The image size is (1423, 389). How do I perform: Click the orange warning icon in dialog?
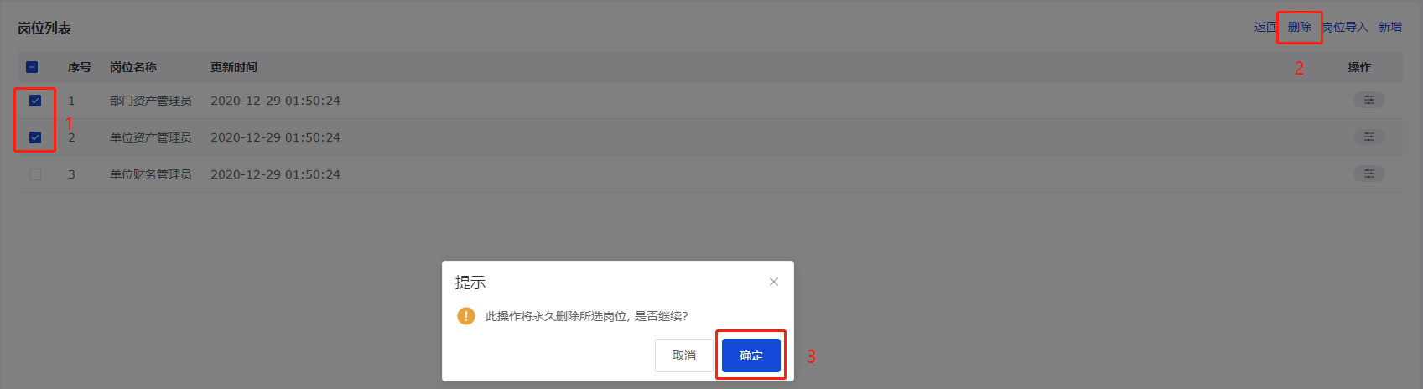(465, 316)
